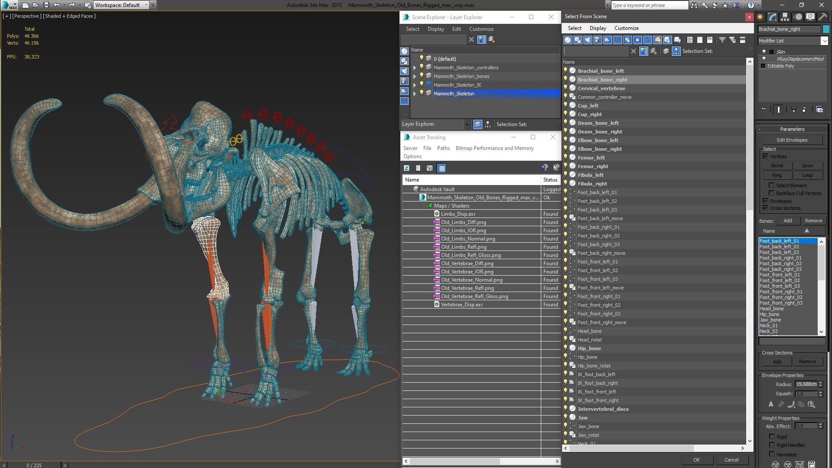
Task: Click the envelope Radius spinner arrows
Action: [820, 384]
